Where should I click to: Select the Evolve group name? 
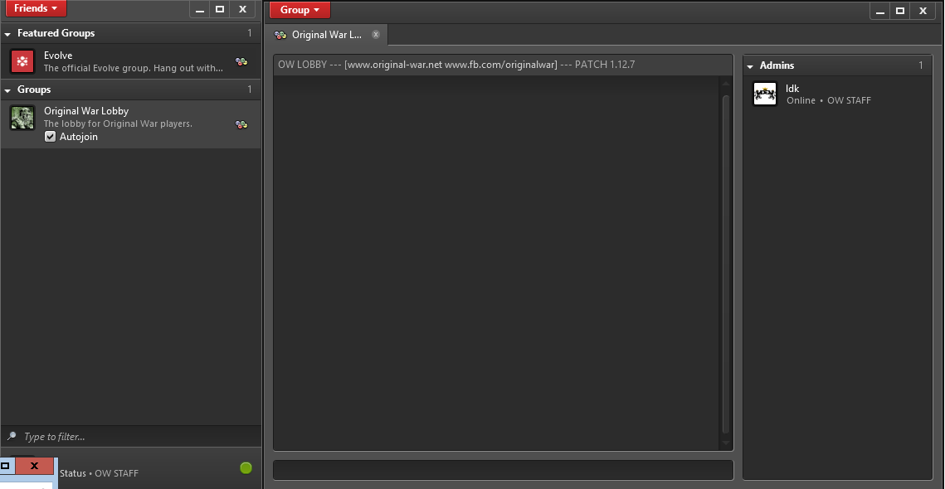click(x=58, y=56)
